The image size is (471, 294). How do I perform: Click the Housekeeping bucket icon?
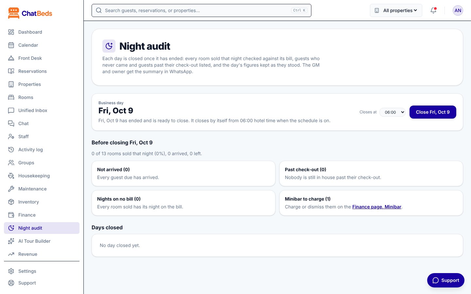[x=11, y=176]
